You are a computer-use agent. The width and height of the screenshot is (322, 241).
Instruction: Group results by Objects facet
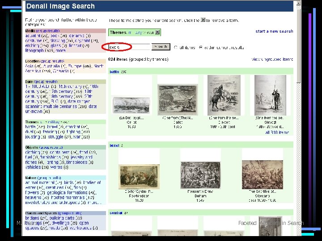51,147
